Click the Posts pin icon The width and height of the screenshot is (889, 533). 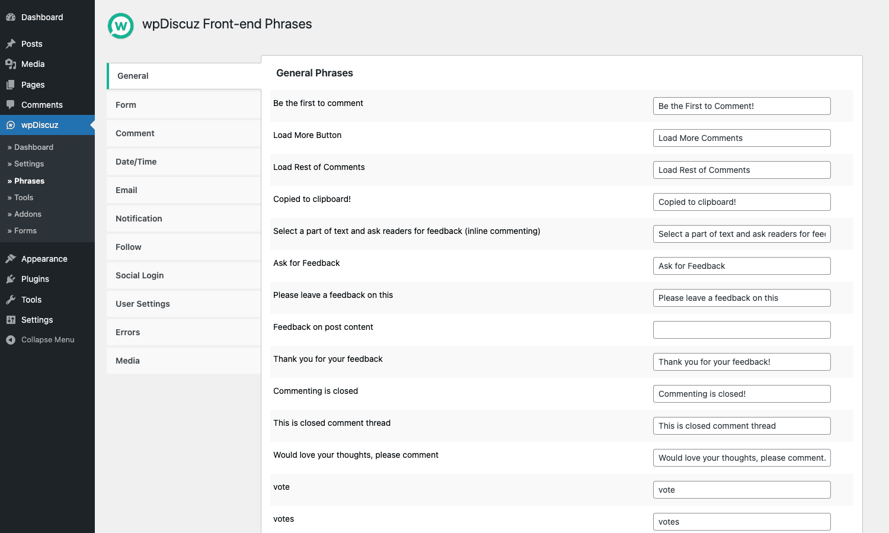pos(11,44)
